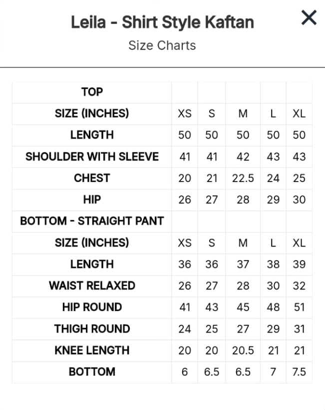This screenshot has height=410, width=325.
Task: Click the "Leila - Shirt Style Kaftan" title
Action: (162, 22)
